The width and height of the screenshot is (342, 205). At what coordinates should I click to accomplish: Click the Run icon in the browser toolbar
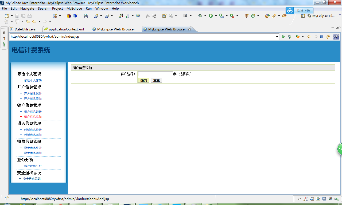coord(283,37)
